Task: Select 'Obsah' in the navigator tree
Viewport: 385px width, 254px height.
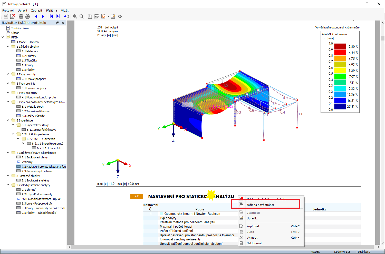Action: [x=15, y=33]
